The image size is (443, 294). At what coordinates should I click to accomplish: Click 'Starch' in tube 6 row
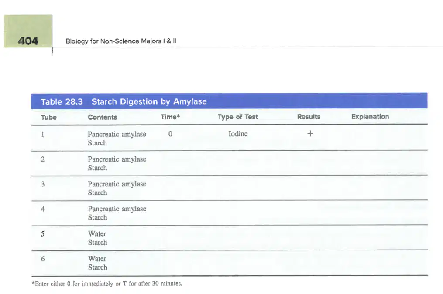(x=98, y=267)
